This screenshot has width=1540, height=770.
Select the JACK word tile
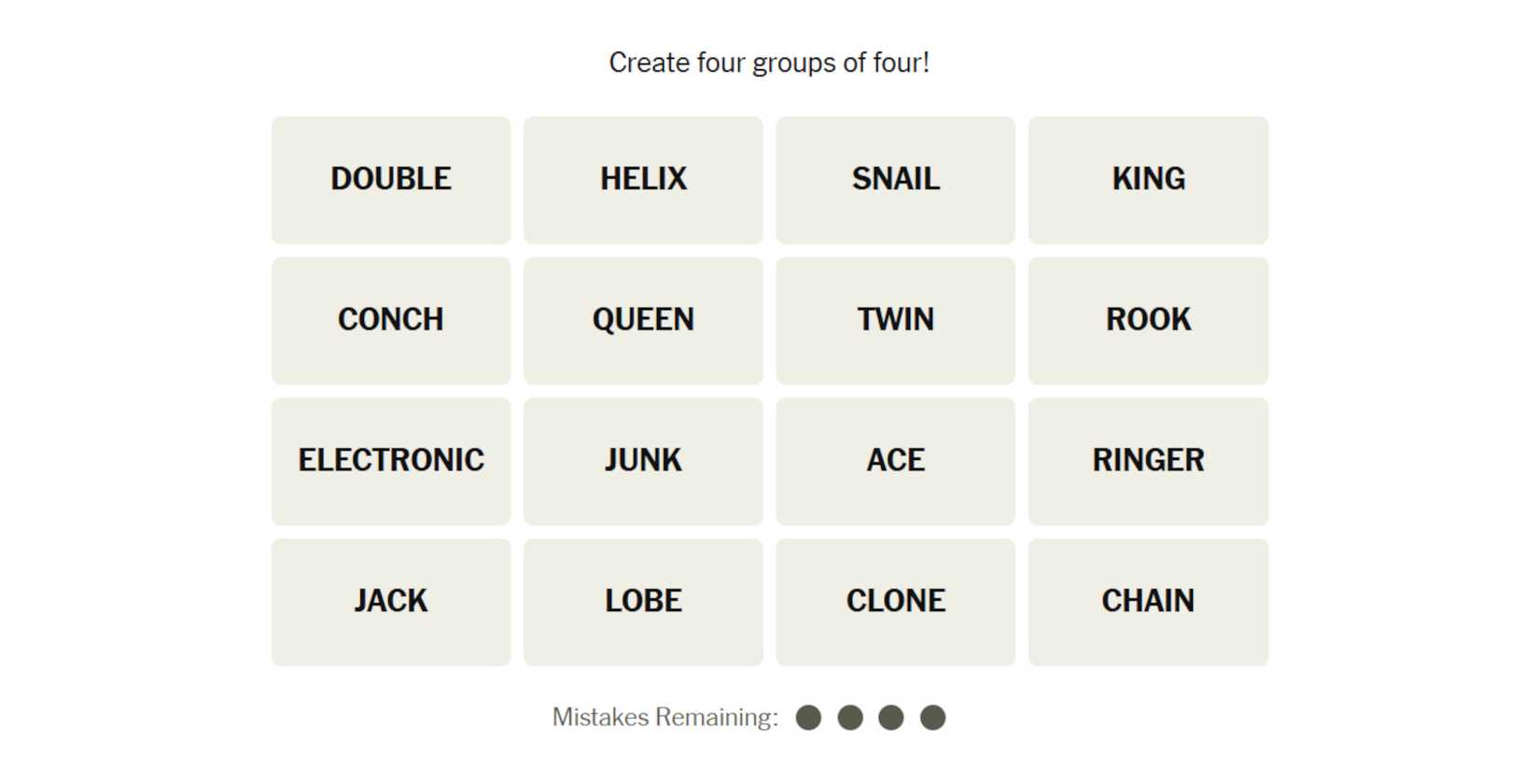[391, 602]
